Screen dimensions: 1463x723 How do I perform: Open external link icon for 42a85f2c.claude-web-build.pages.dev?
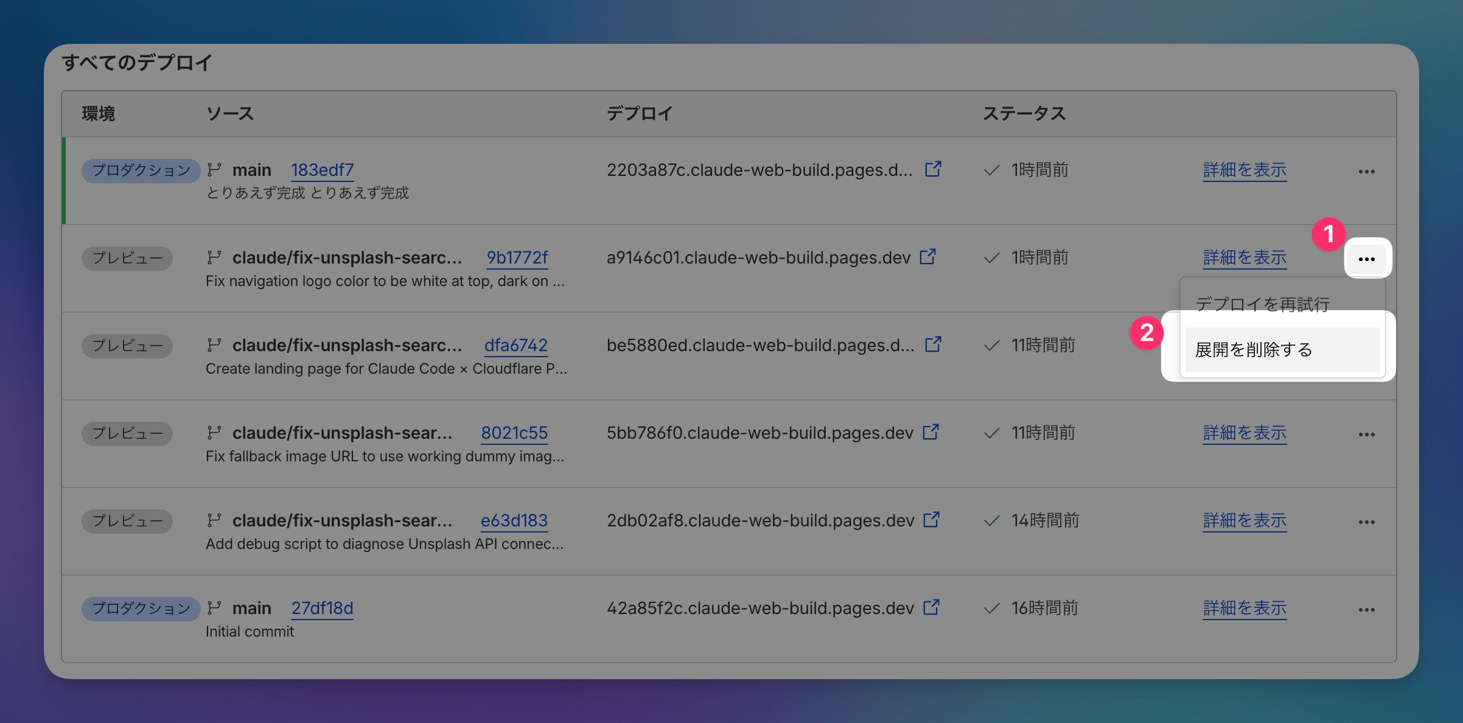click(x=931, y=607)
